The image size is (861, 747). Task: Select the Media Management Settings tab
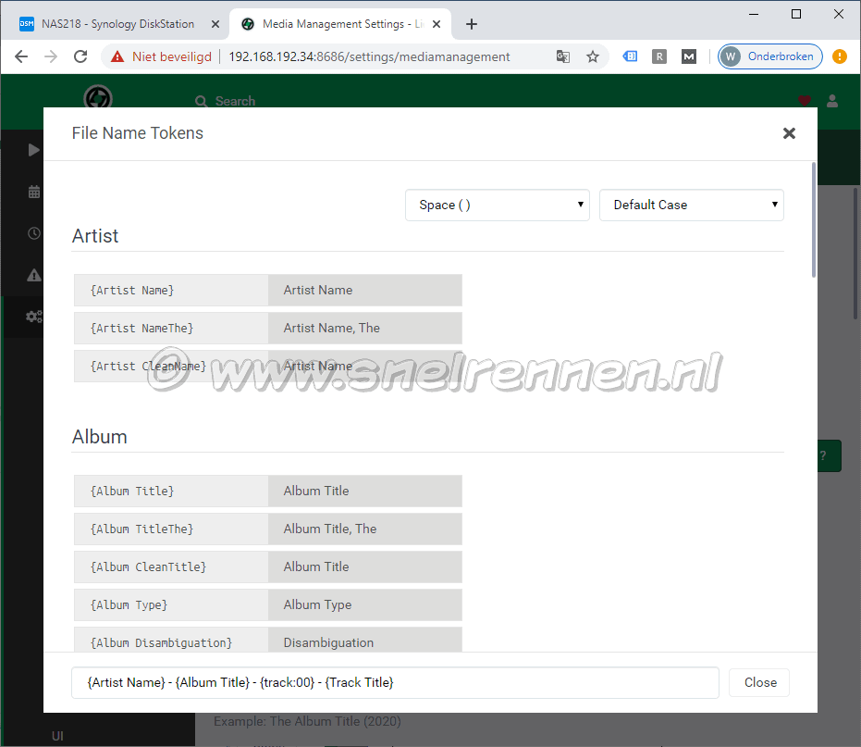coord(342,24)
